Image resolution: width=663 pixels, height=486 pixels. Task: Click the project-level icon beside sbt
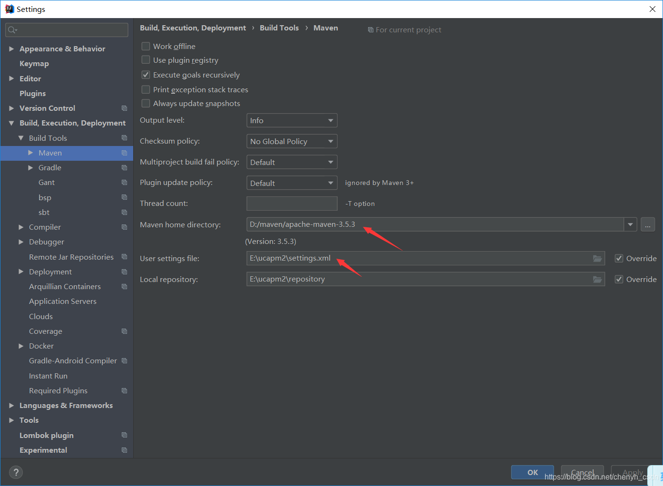click(124, 213)
